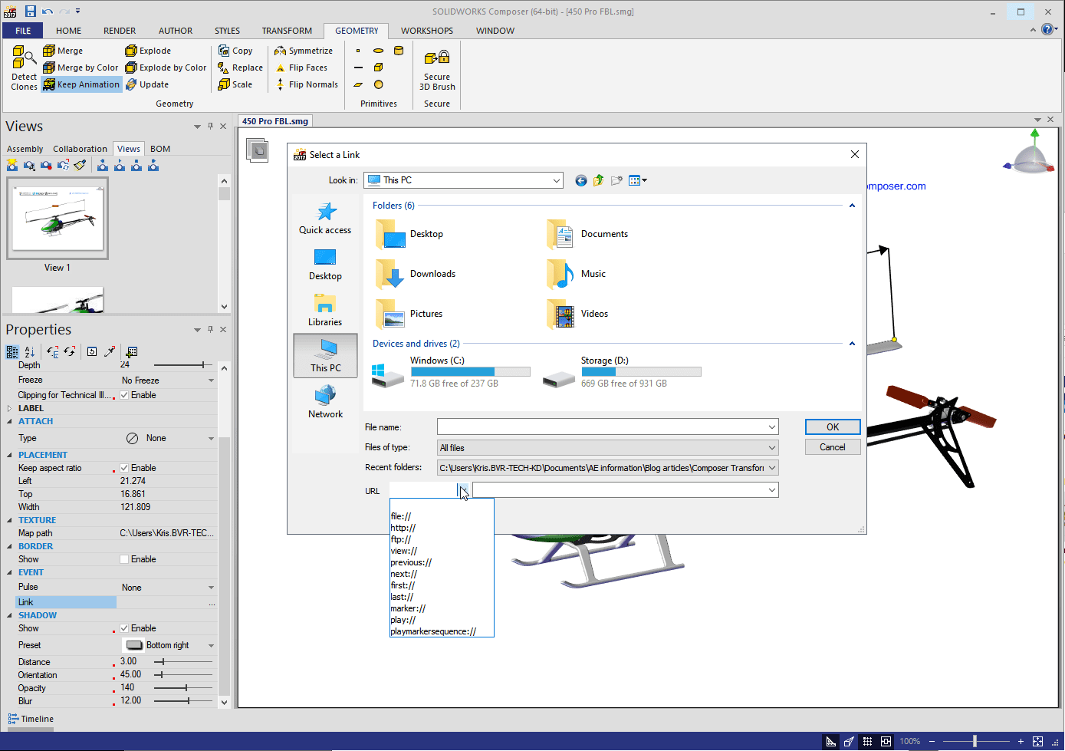
Task: Enable the Border Show checkbox
Action: click(124, 559)
